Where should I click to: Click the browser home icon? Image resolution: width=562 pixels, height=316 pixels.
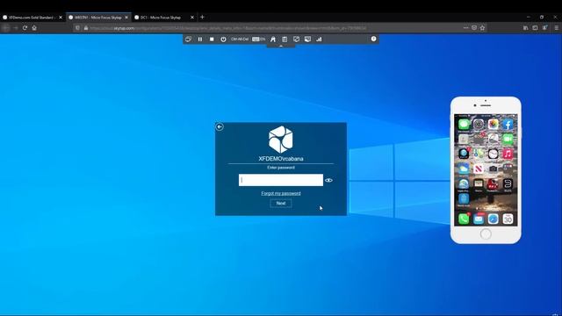(34, 27)
